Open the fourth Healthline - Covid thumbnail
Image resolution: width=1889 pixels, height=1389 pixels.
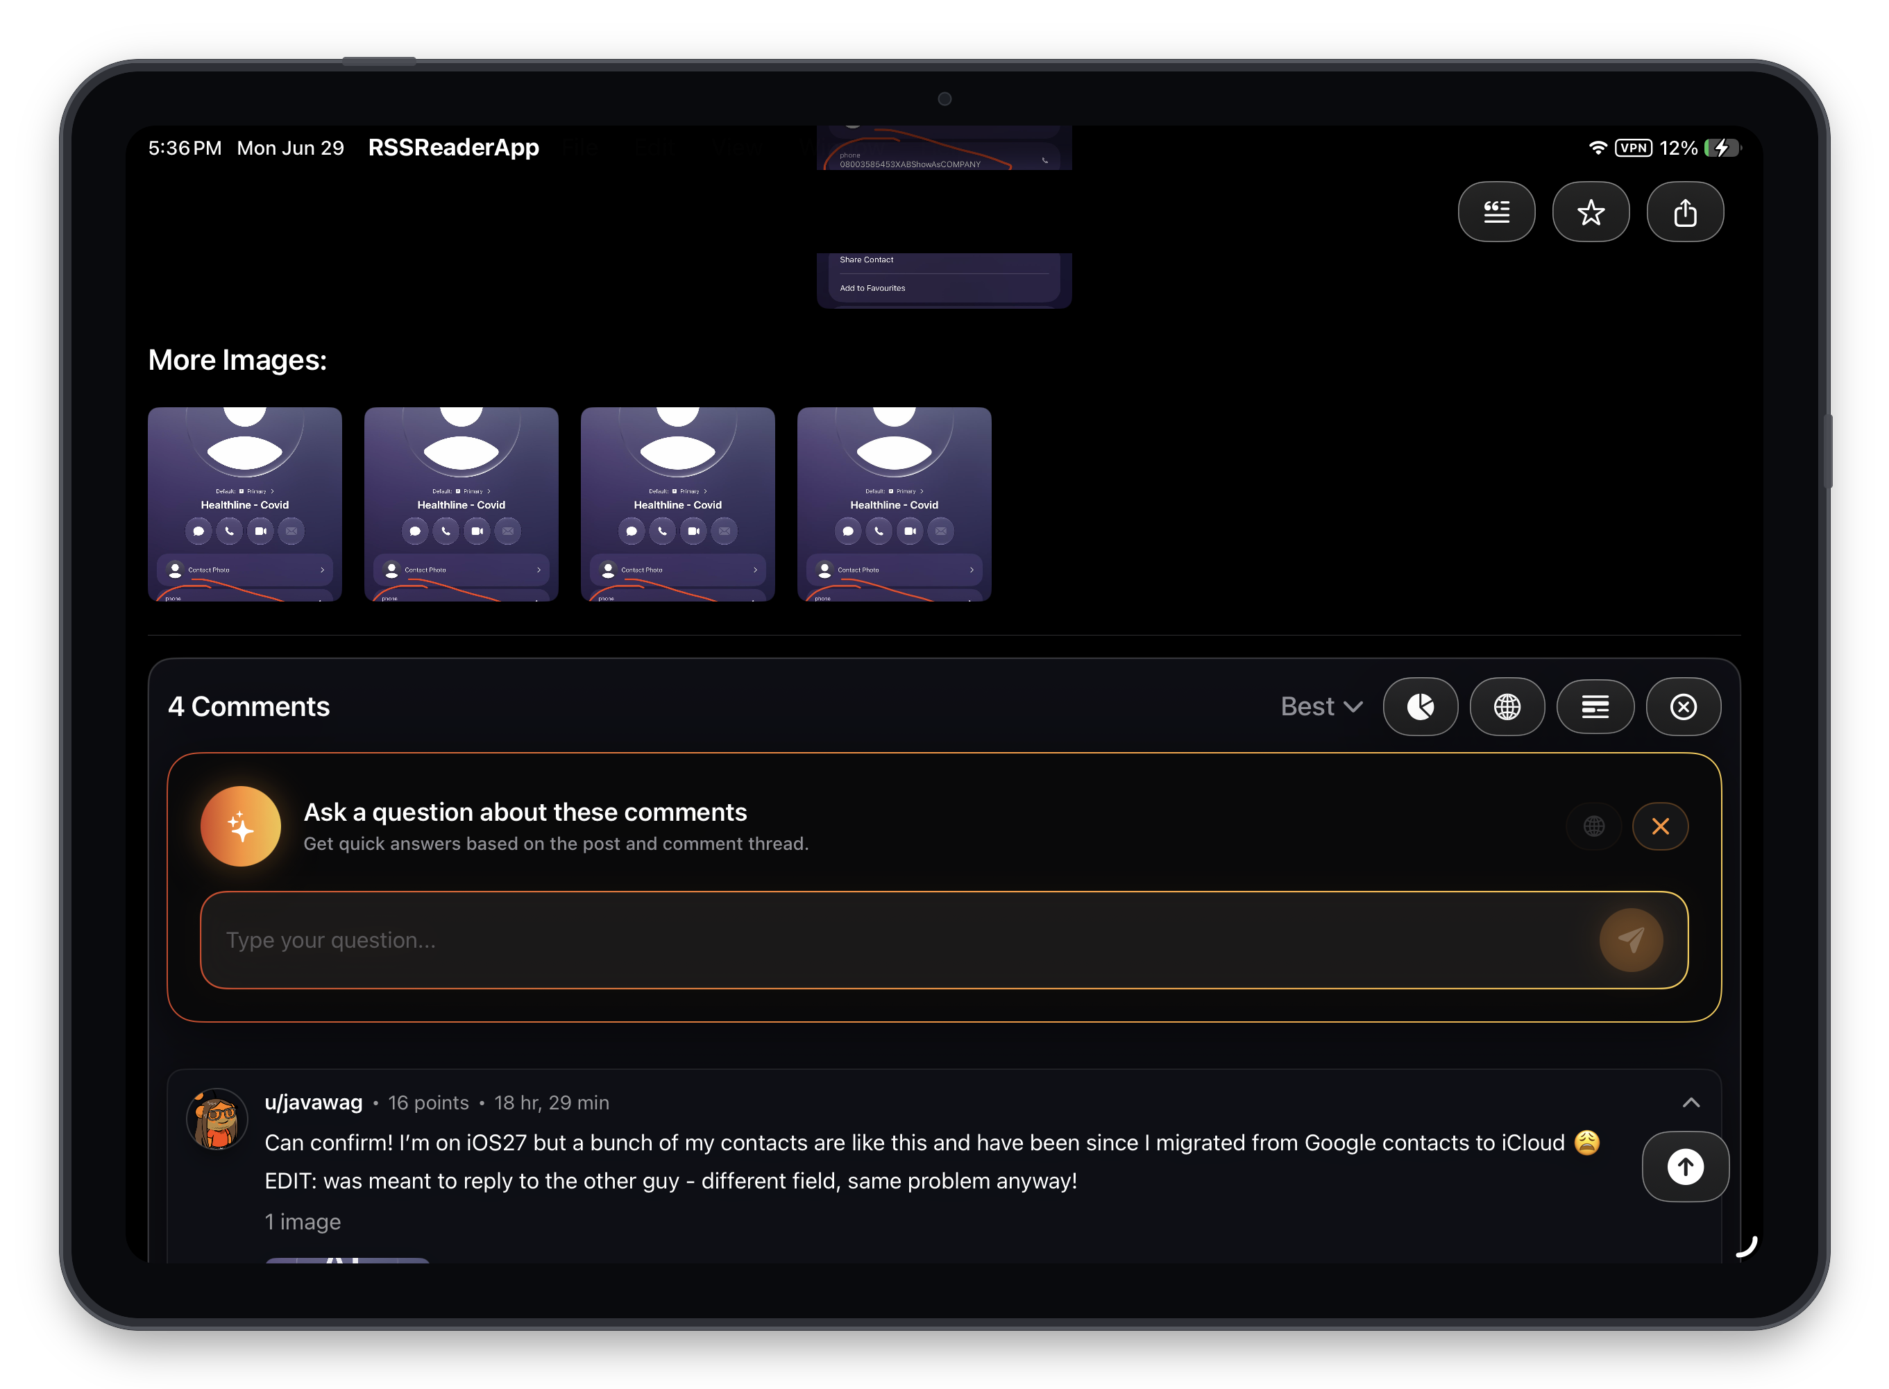tap(894, 504)
